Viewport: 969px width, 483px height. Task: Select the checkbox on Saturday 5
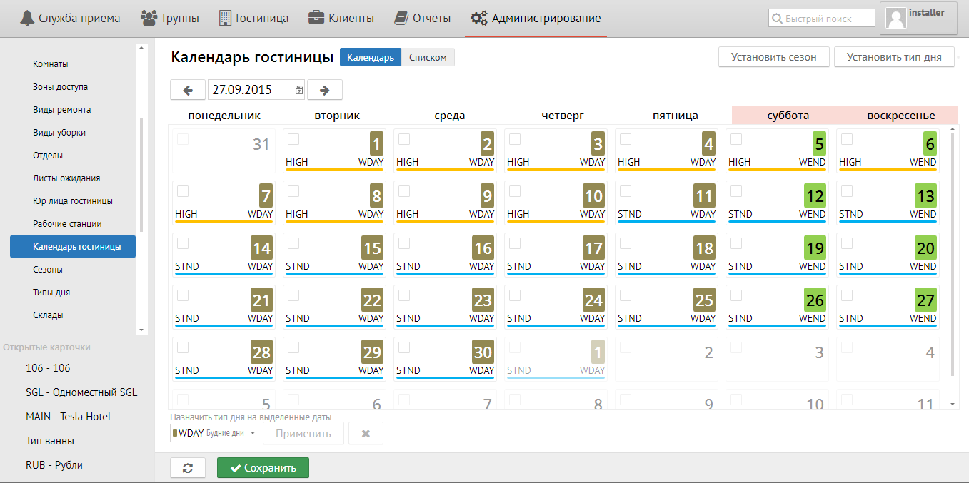pos(736,139)
